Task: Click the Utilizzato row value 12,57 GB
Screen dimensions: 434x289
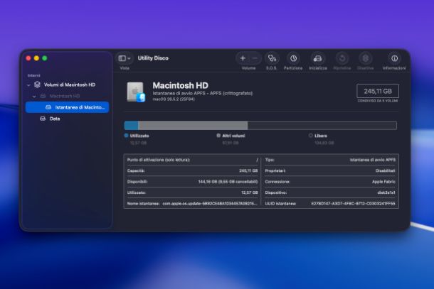Action: (250, 192)
